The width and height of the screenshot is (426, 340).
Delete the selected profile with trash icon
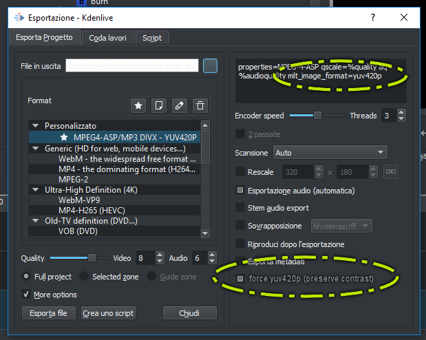tap(200, 105)
